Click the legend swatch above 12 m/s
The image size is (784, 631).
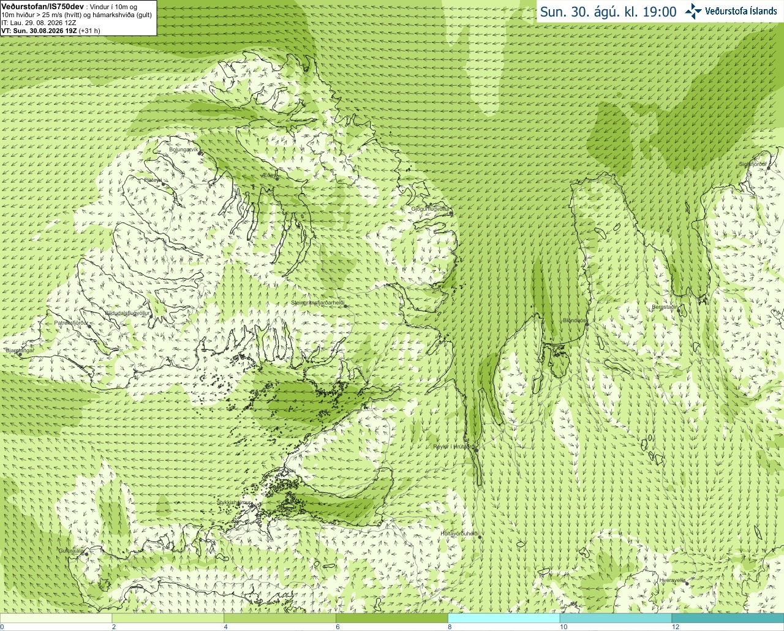point(728,618)
